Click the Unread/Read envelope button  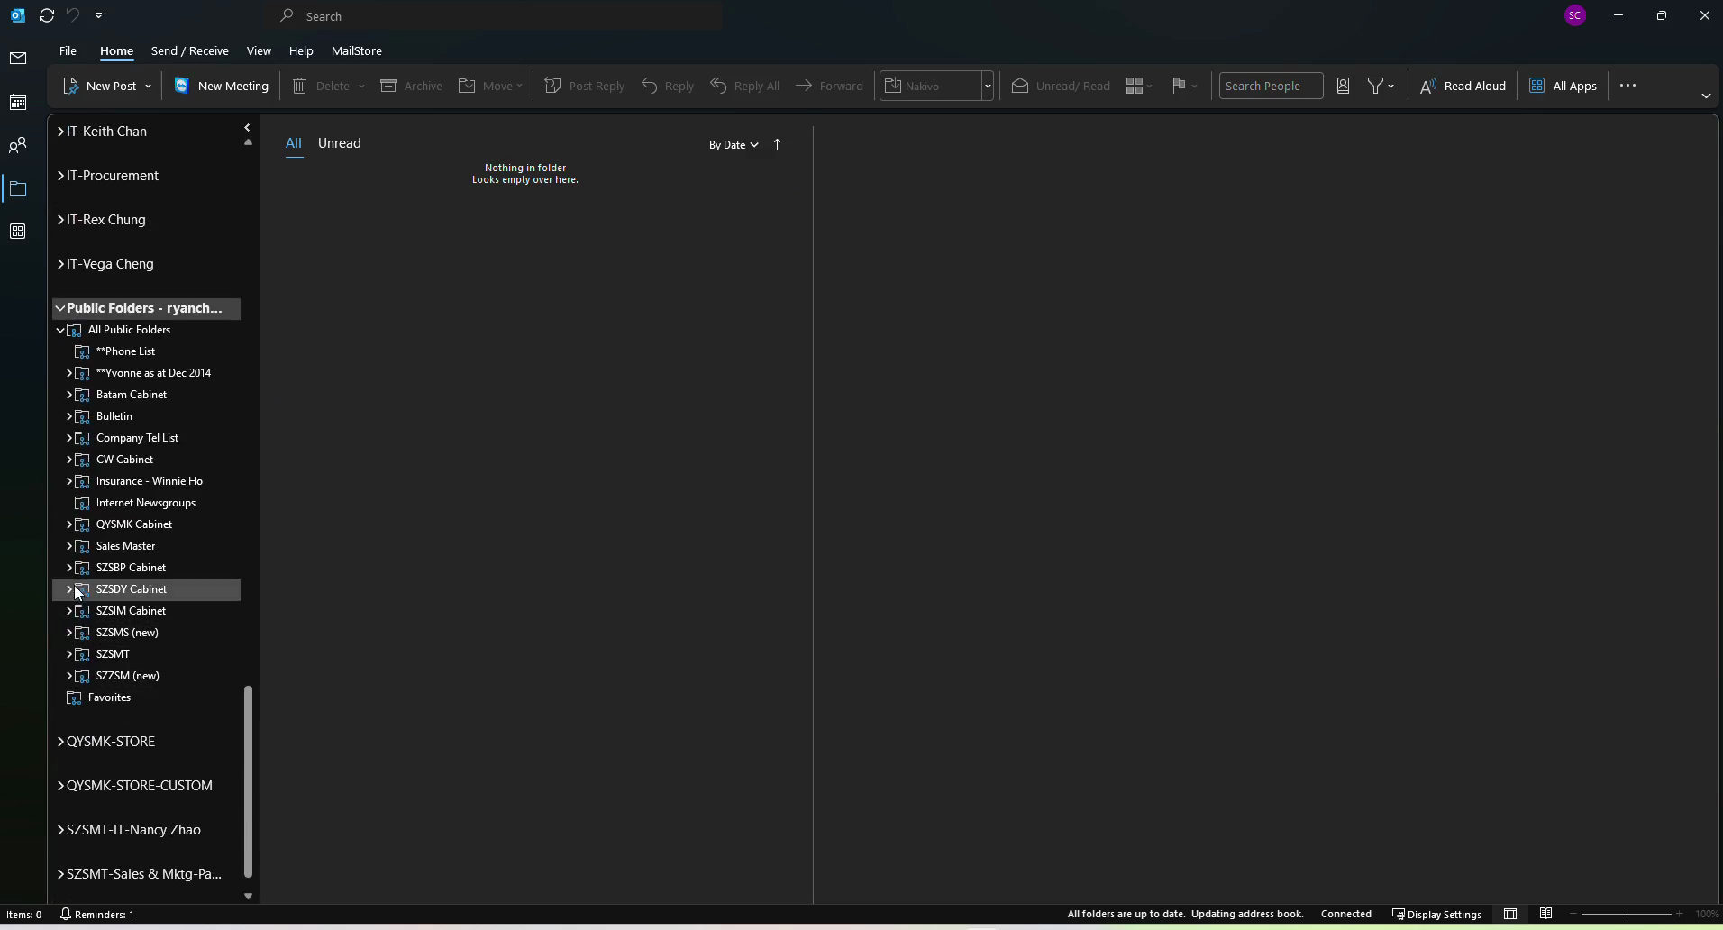pos(1061,86)
